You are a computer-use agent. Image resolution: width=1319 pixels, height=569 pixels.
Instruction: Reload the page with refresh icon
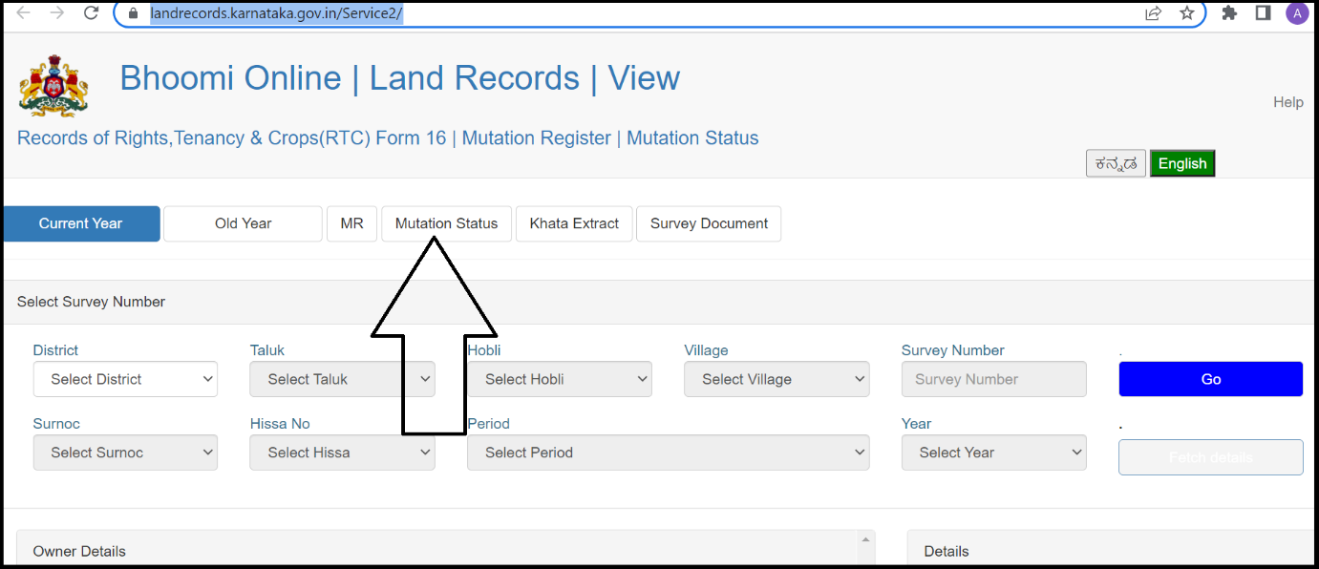[92, 13]
